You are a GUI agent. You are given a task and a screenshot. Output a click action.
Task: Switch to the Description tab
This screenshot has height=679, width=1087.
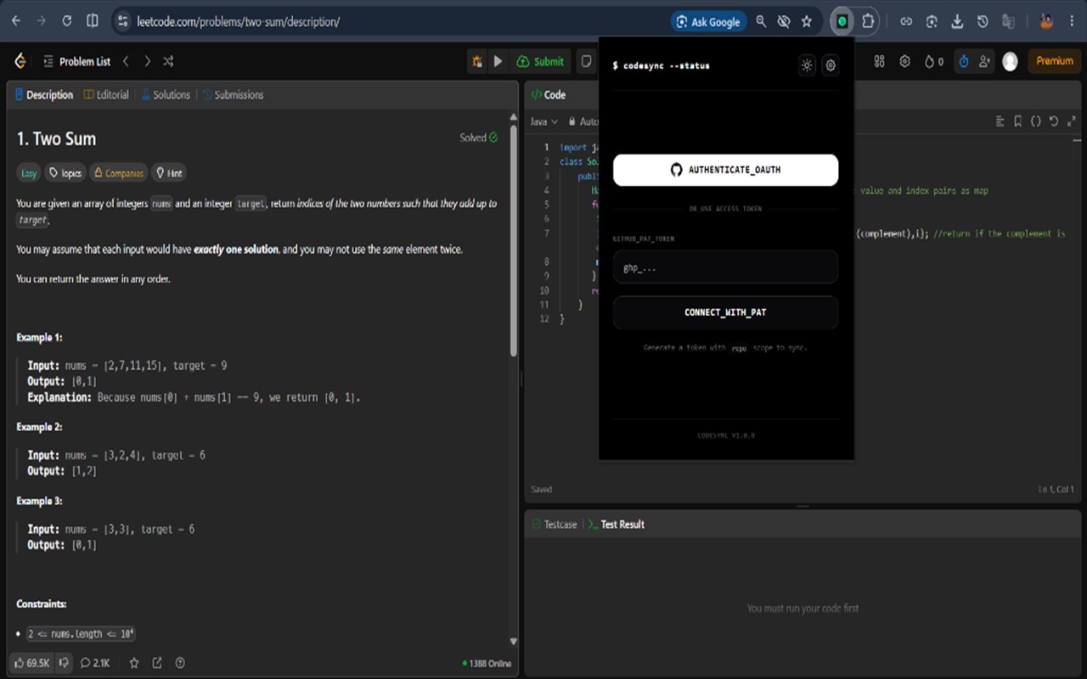point(44,95)
